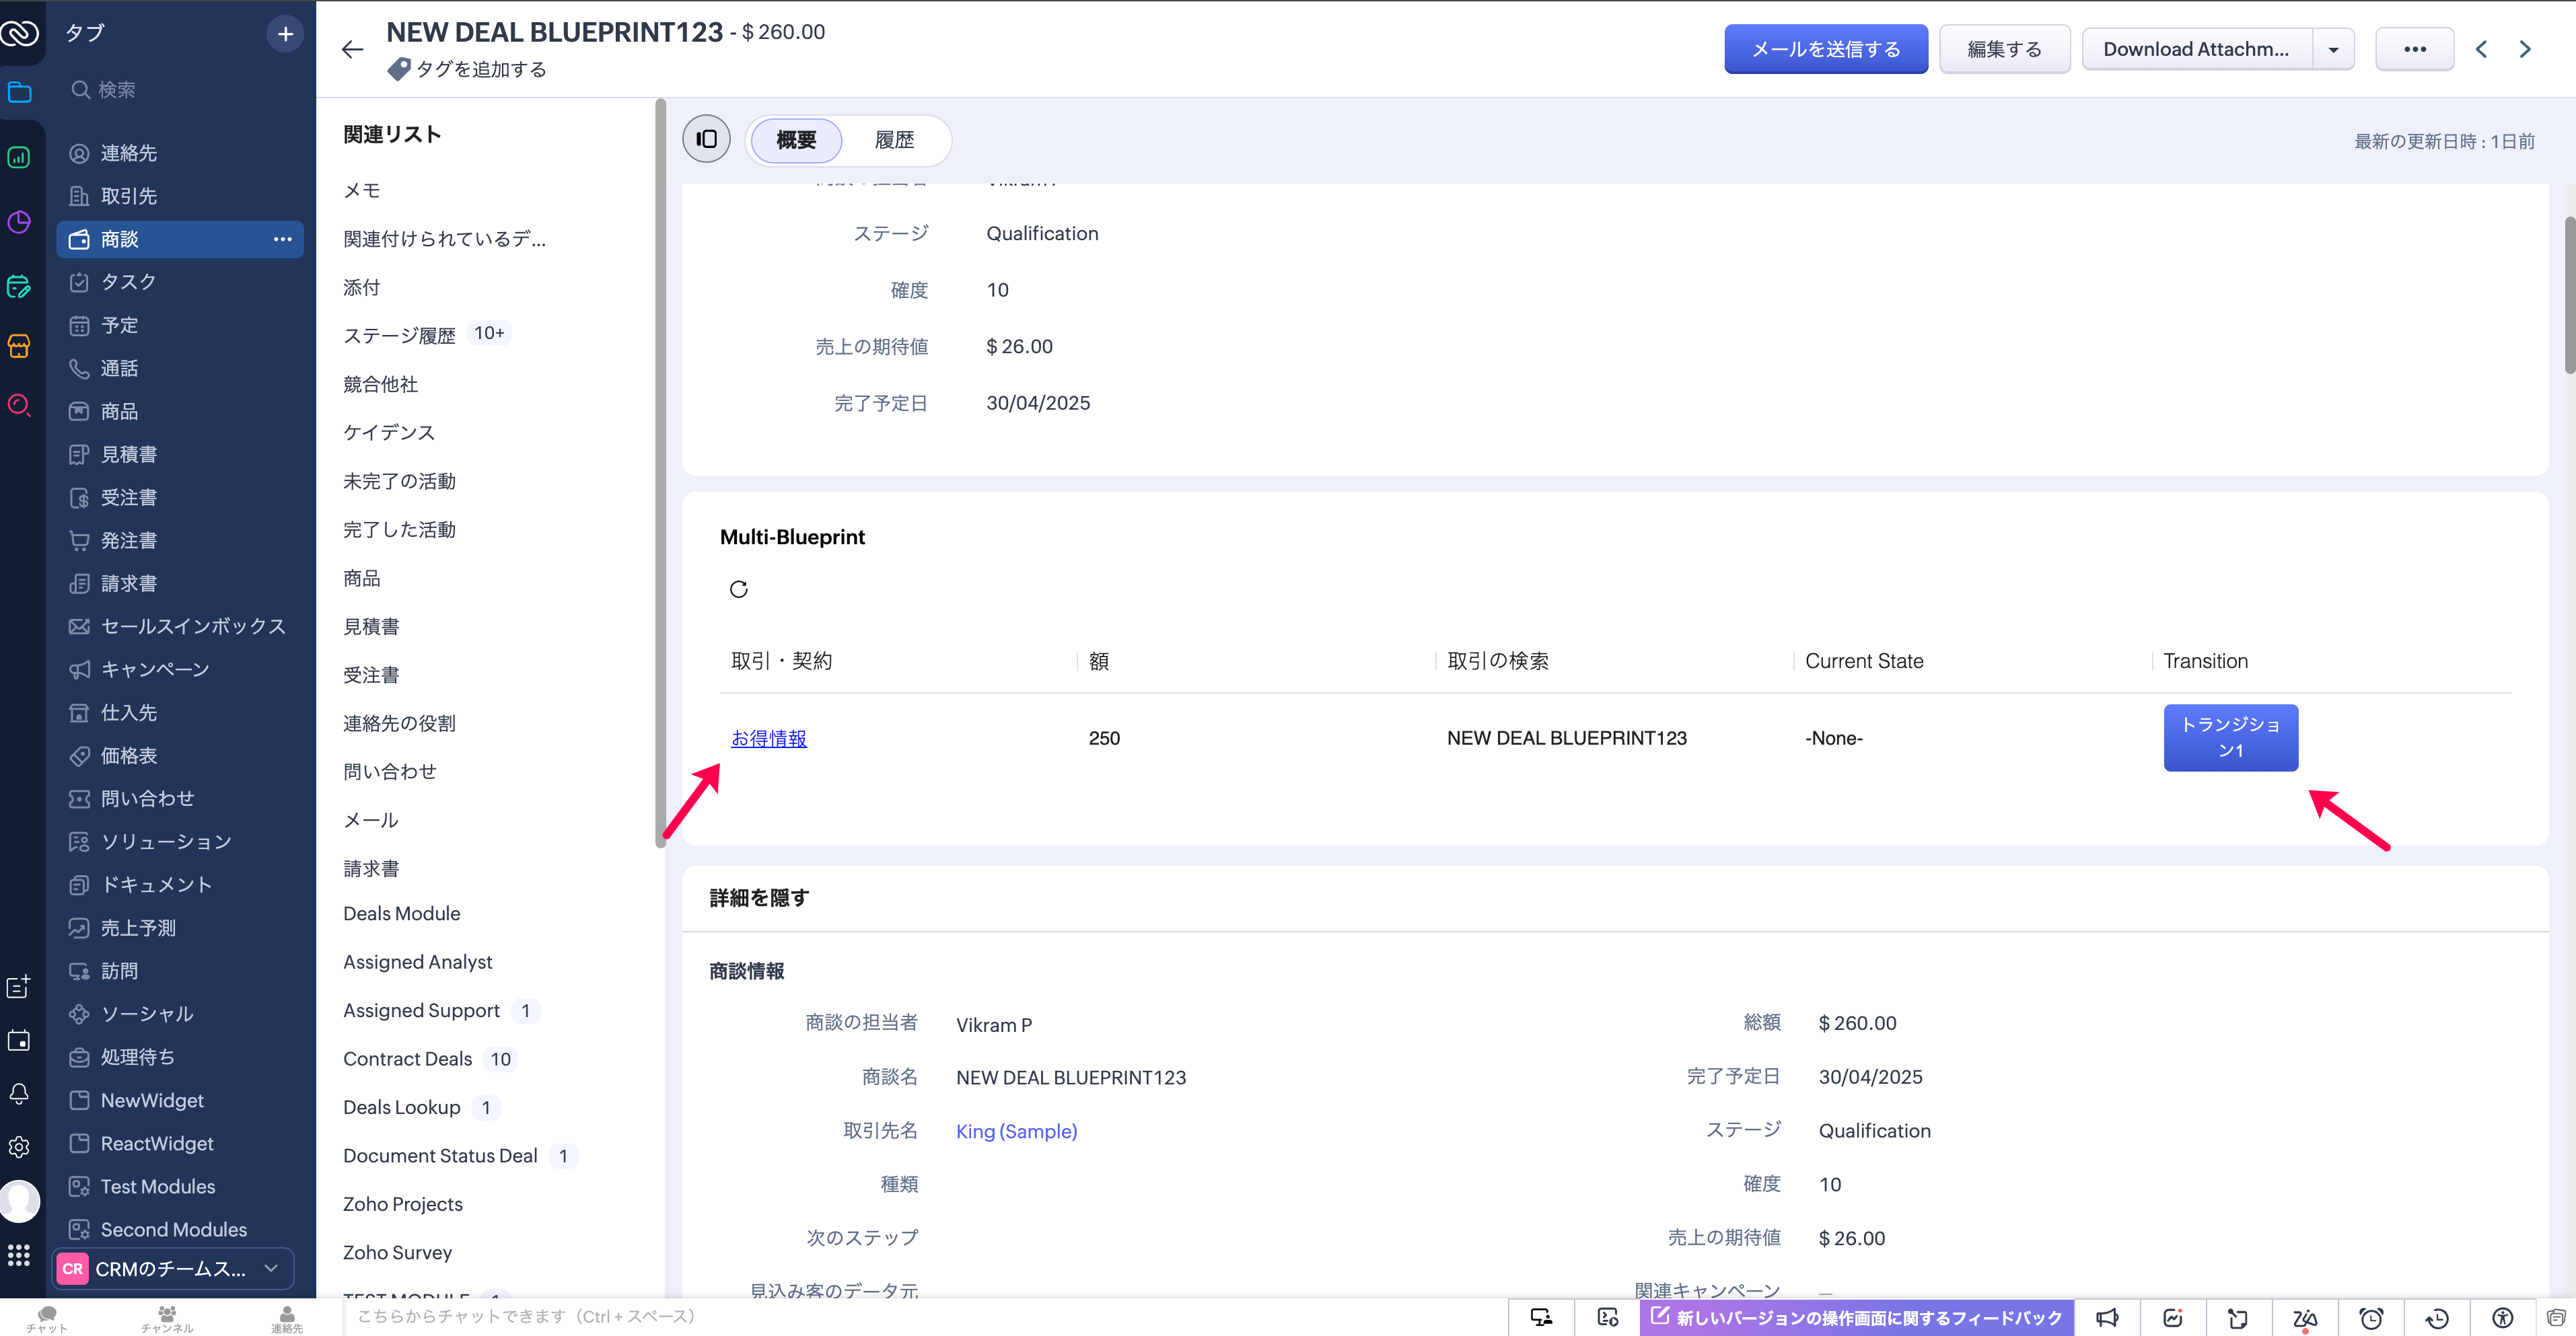Viewport: 2576px width, 1336px height.
Task: Click the refresh icon under Multi-Blueprint
Action: point(738,589)
